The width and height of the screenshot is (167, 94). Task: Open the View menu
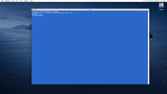(21, 1)
